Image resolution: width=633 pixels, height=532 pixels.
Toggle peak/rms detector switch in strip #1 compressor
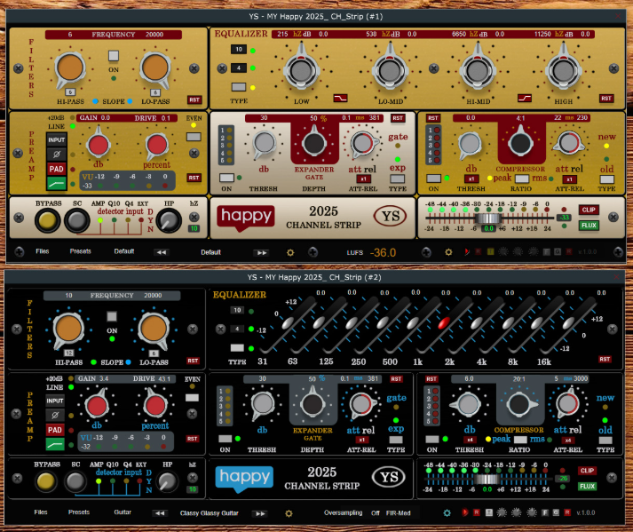(x=521, y=179)
